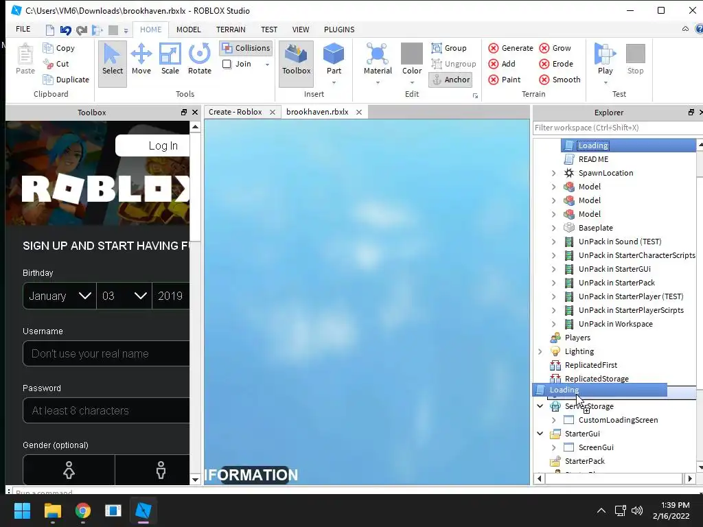Collapse the StarterGui node
Viewport: 703px width, 527px height.
540,434
